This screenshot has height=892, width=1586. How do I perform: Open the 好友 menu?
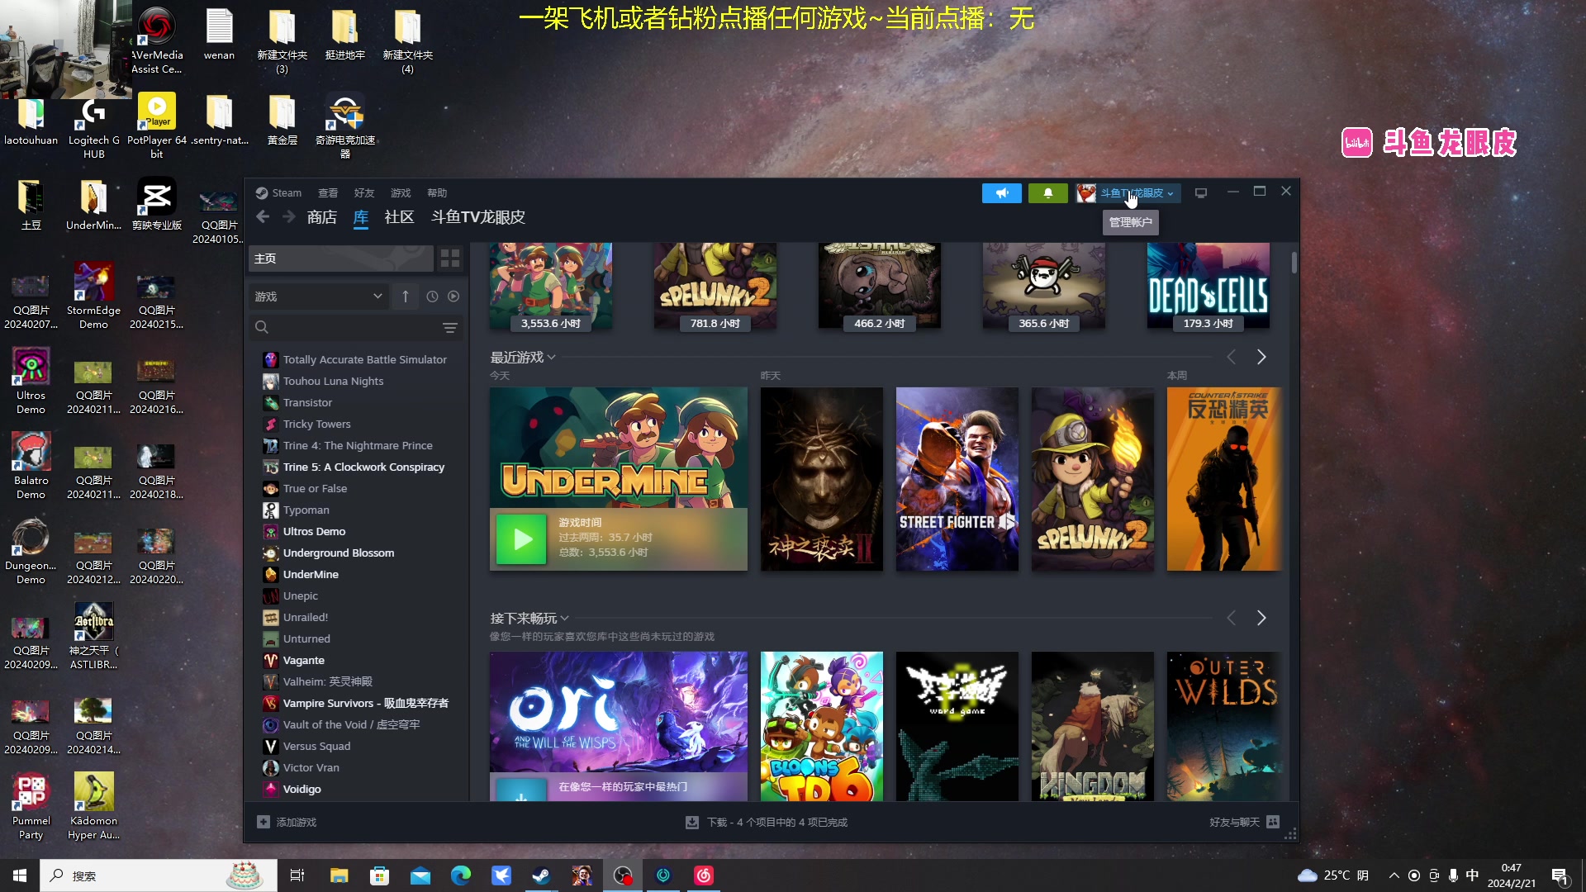click(363, 193)
